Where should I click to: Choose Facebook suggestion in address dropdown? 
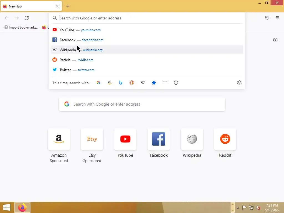147,40
